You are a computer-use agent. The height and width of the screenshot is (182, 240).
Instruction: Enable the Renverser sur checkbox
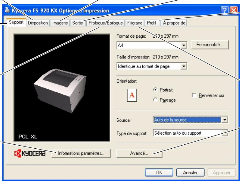tap(194, 95)
